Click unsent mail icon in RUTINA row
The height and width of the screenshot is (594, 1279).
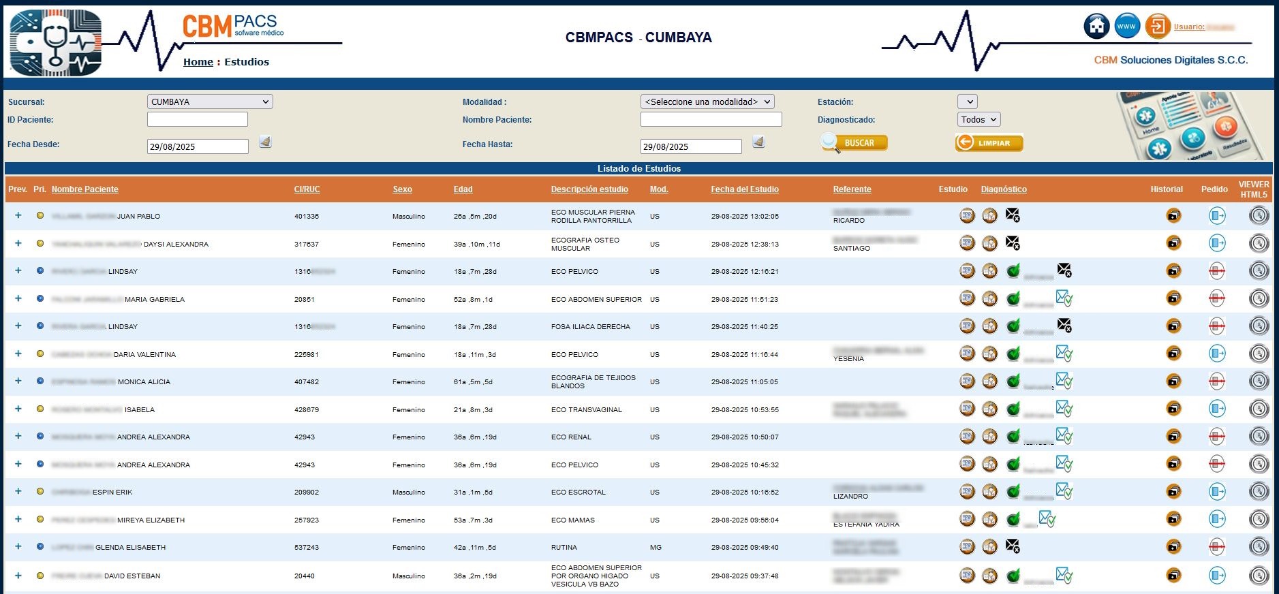click(x=1013, y=546)
